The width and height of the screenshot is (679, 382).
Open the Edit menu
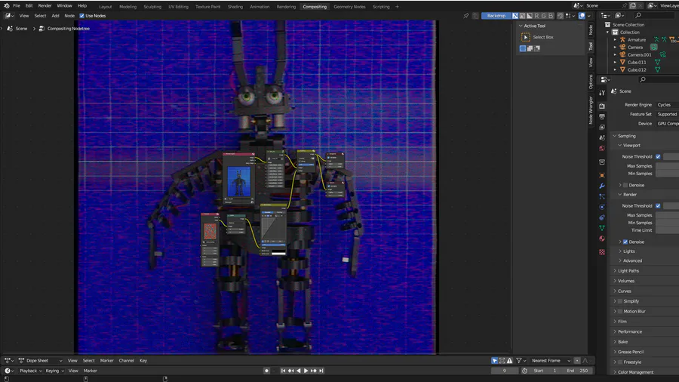click(x=29, y=5)
